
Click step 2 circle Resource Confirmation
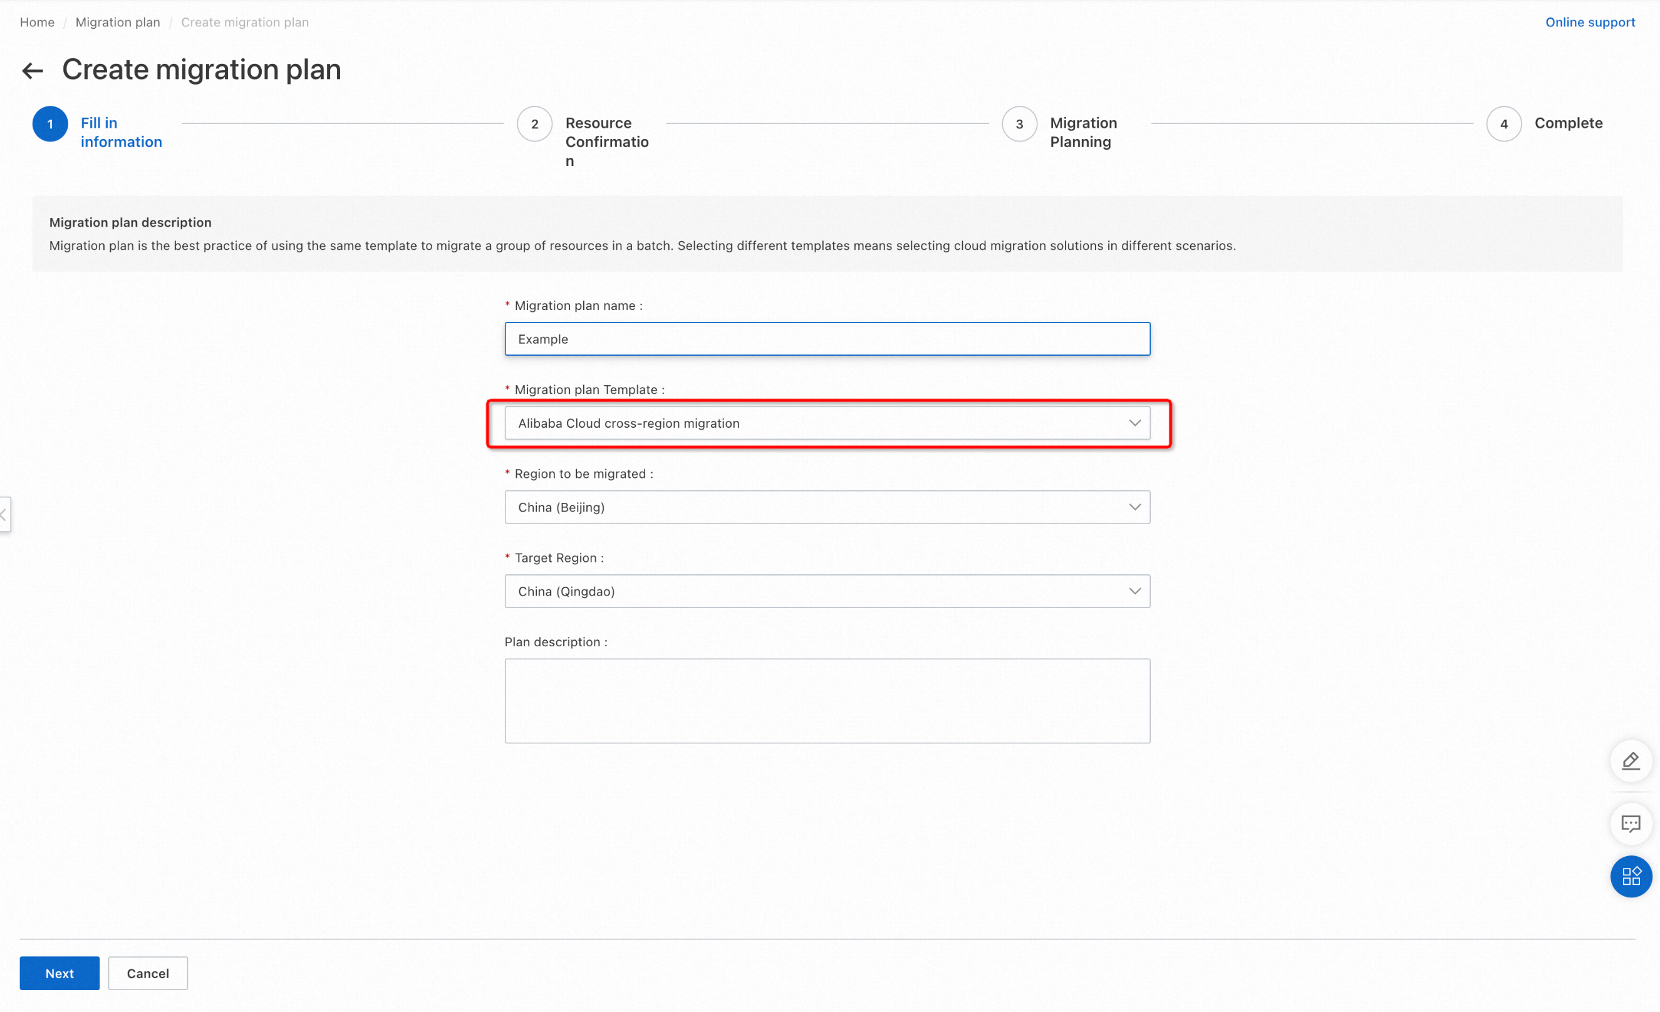pos(534,124)
